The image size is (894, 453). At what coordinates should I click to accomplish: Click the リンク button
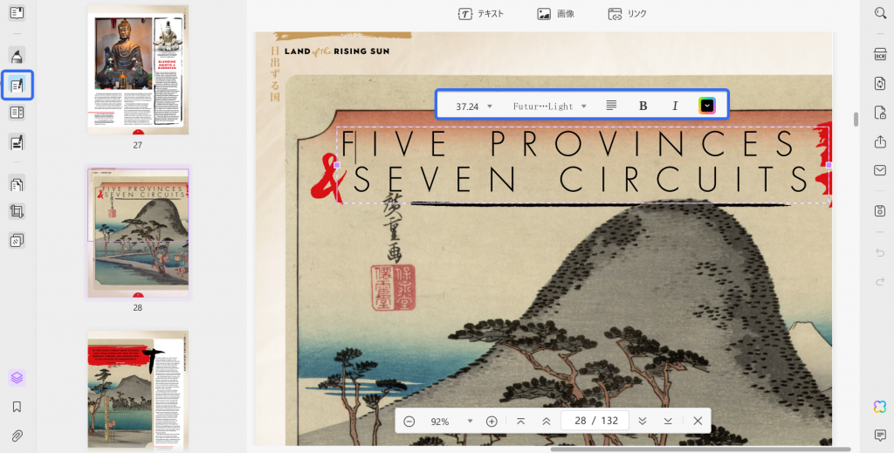click(627, 14)
